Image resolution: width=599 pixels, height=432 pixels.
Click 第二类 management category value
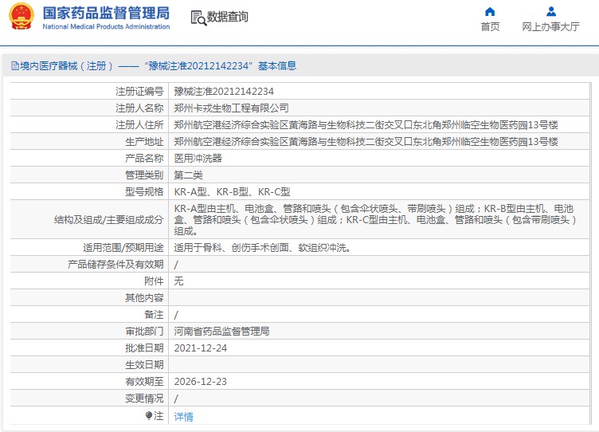tap(188, 175)
